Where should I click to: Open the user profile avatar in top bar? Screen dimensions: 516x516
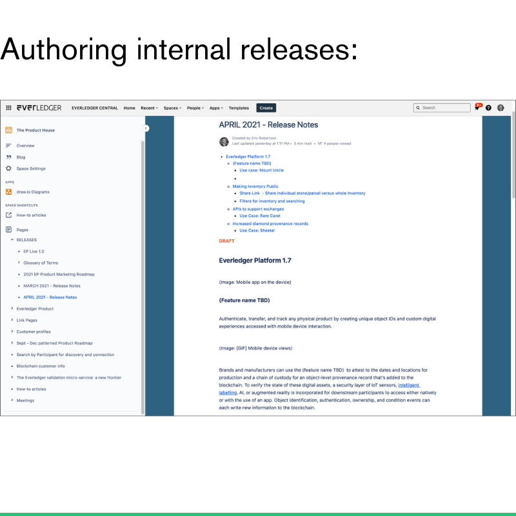tap(501, 108)
